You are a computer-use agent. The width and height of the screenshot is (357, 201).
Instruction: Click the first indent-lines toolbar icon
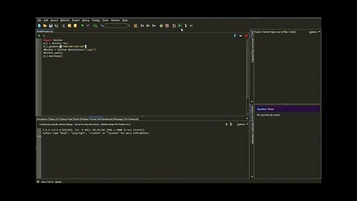(143, 26)
